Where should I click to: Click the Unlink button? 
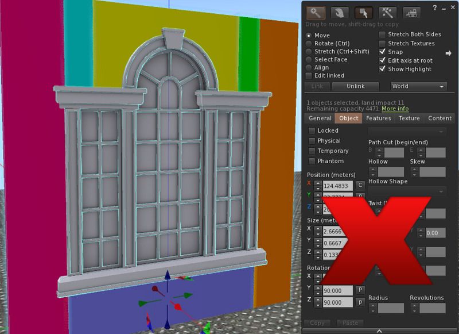[x=356, y=86]
